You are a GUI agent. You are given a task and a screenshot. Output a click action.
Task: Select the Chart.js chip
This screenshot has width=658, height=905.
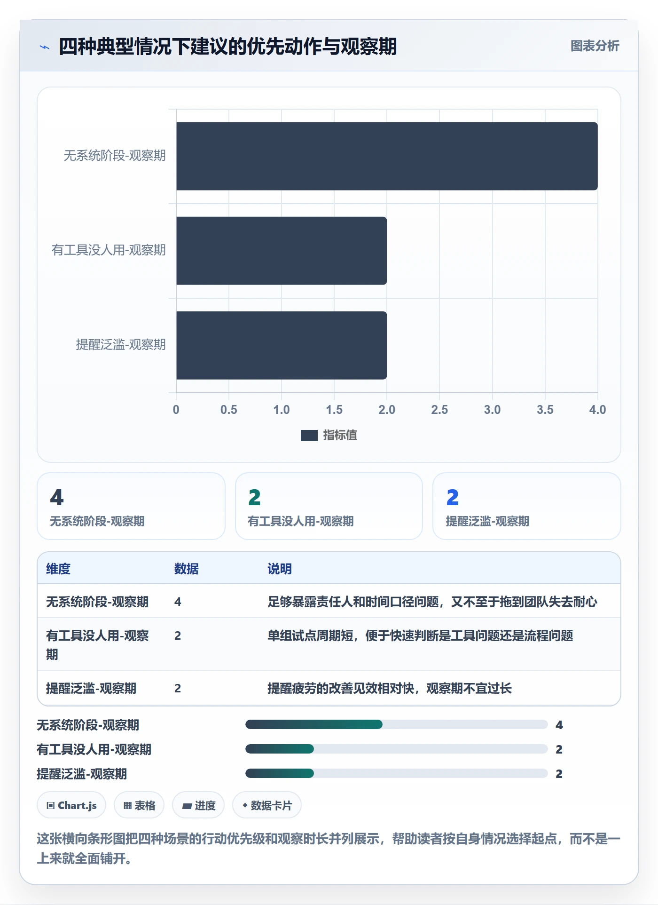[71, 805]
